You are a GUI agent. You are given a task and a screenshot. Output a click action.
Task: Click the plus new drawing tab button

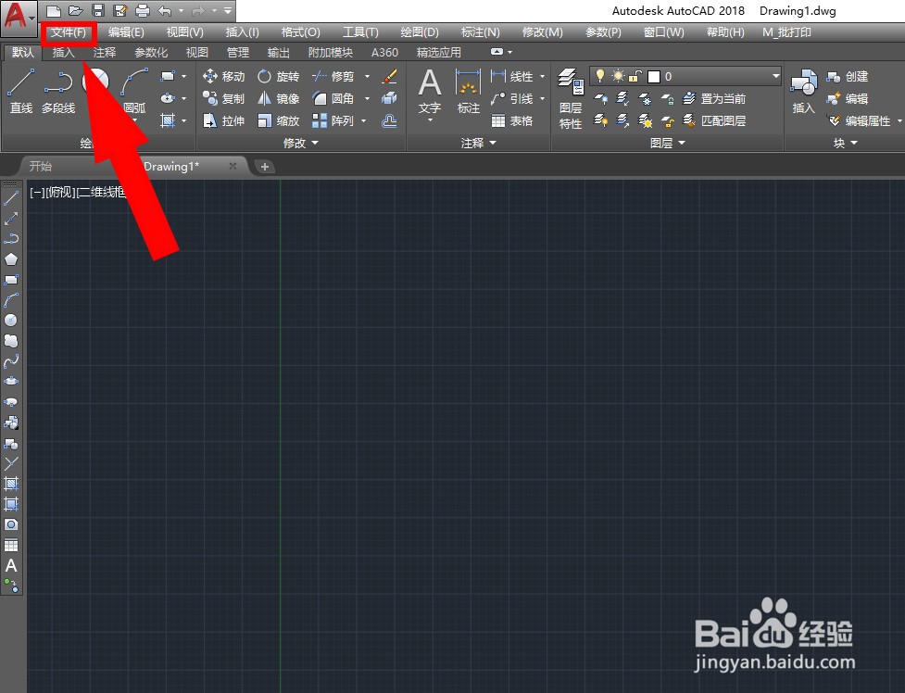[x=264, y=167]
